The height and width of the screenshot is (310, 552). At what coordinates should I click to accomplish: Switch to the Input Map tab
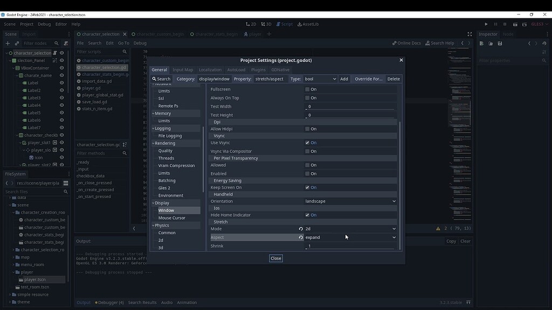point(183,69)
